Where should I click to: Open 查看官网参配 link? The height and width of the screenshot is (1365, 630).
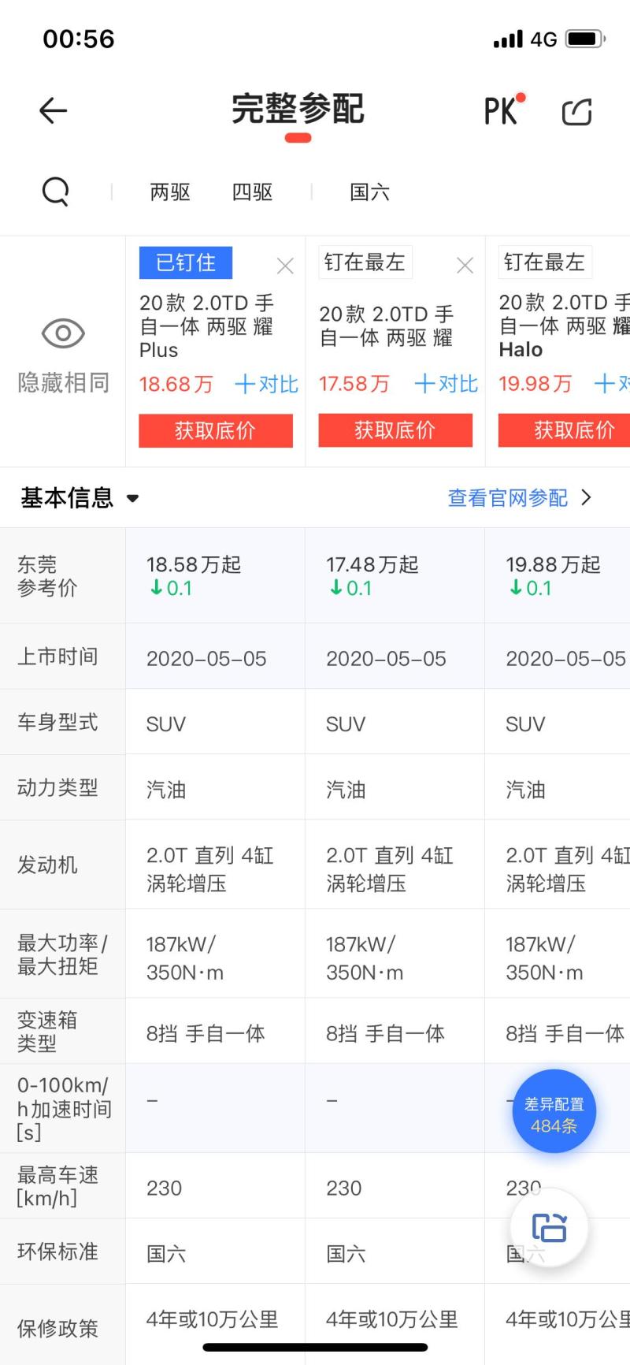[508, 498]
